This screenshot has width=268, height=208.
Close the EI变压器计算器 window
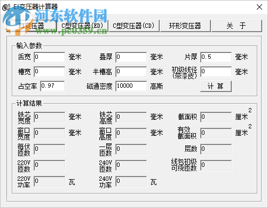point(259,7)
